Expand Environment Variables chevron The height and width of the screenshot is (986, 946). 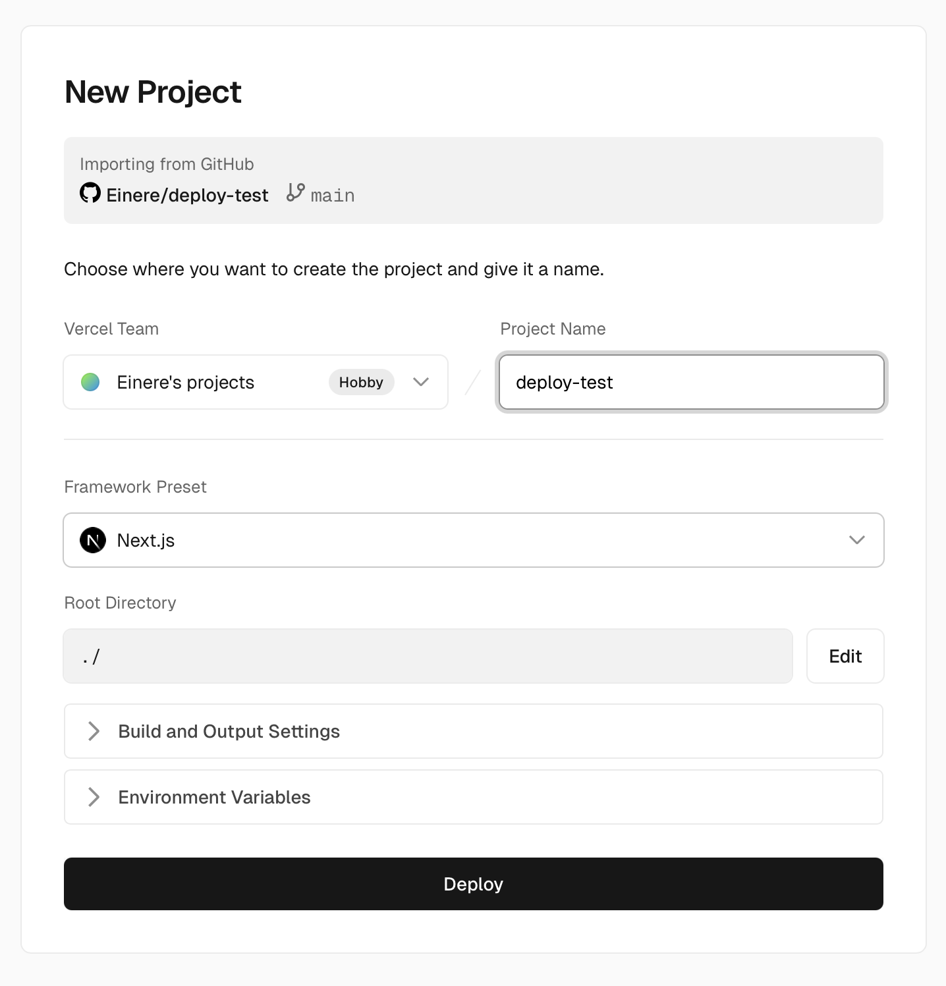tap(94, 797)
